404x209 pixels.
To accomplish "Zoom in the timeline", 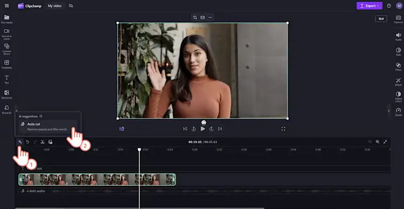I will point(378,142).
